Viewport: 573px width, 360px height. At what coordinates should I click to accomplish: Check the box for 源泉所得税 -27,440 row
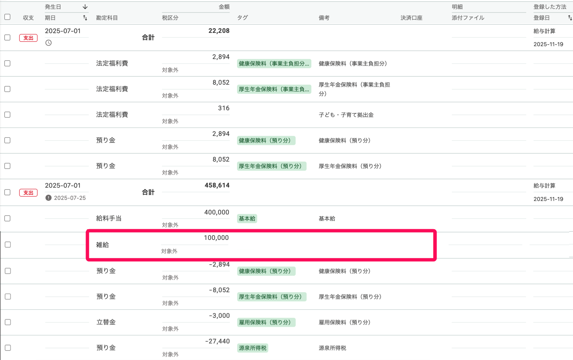(8, 348)
